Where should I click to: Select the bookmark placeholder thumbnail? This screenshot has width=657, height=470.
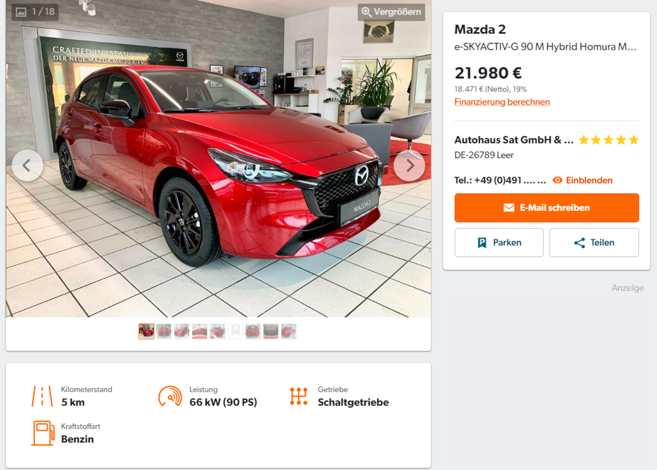click(235, 331)
